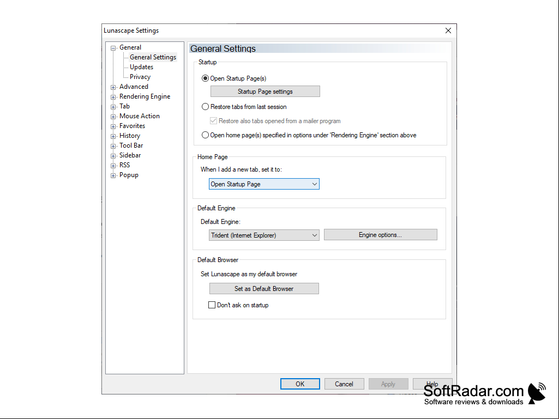
Task: Expand the RSS tree node
Action: click(x=113, y=166)
